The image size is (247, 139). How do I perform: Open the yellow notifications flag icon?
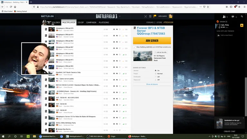[x=155, y=16]
